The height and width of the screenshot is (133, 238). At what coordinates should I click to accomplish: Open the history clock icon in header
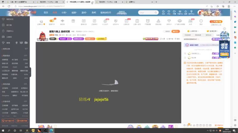tap(163, 12)
